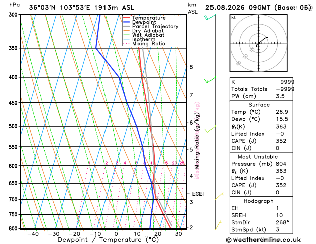
Task: Click the 8 km altitude label
Action: pyautogui.click(x=191, y=67)
